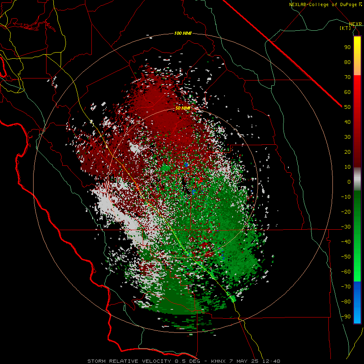Click the 30 value on velocity scale
Screen dimensions: 364x364
point(347,137)
